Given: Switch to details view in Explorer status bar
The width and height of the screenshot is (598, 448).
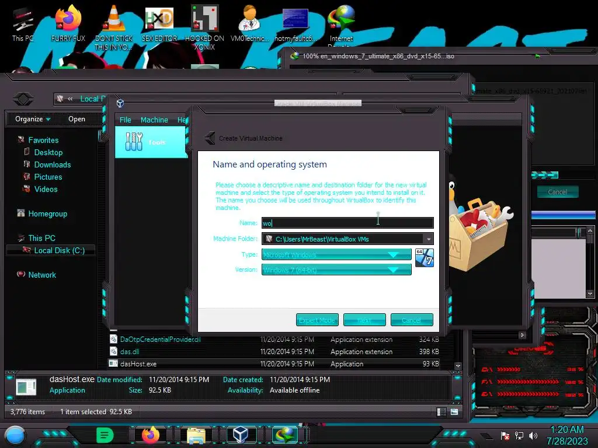Looking at the screenshot, I should click(441, 412).
